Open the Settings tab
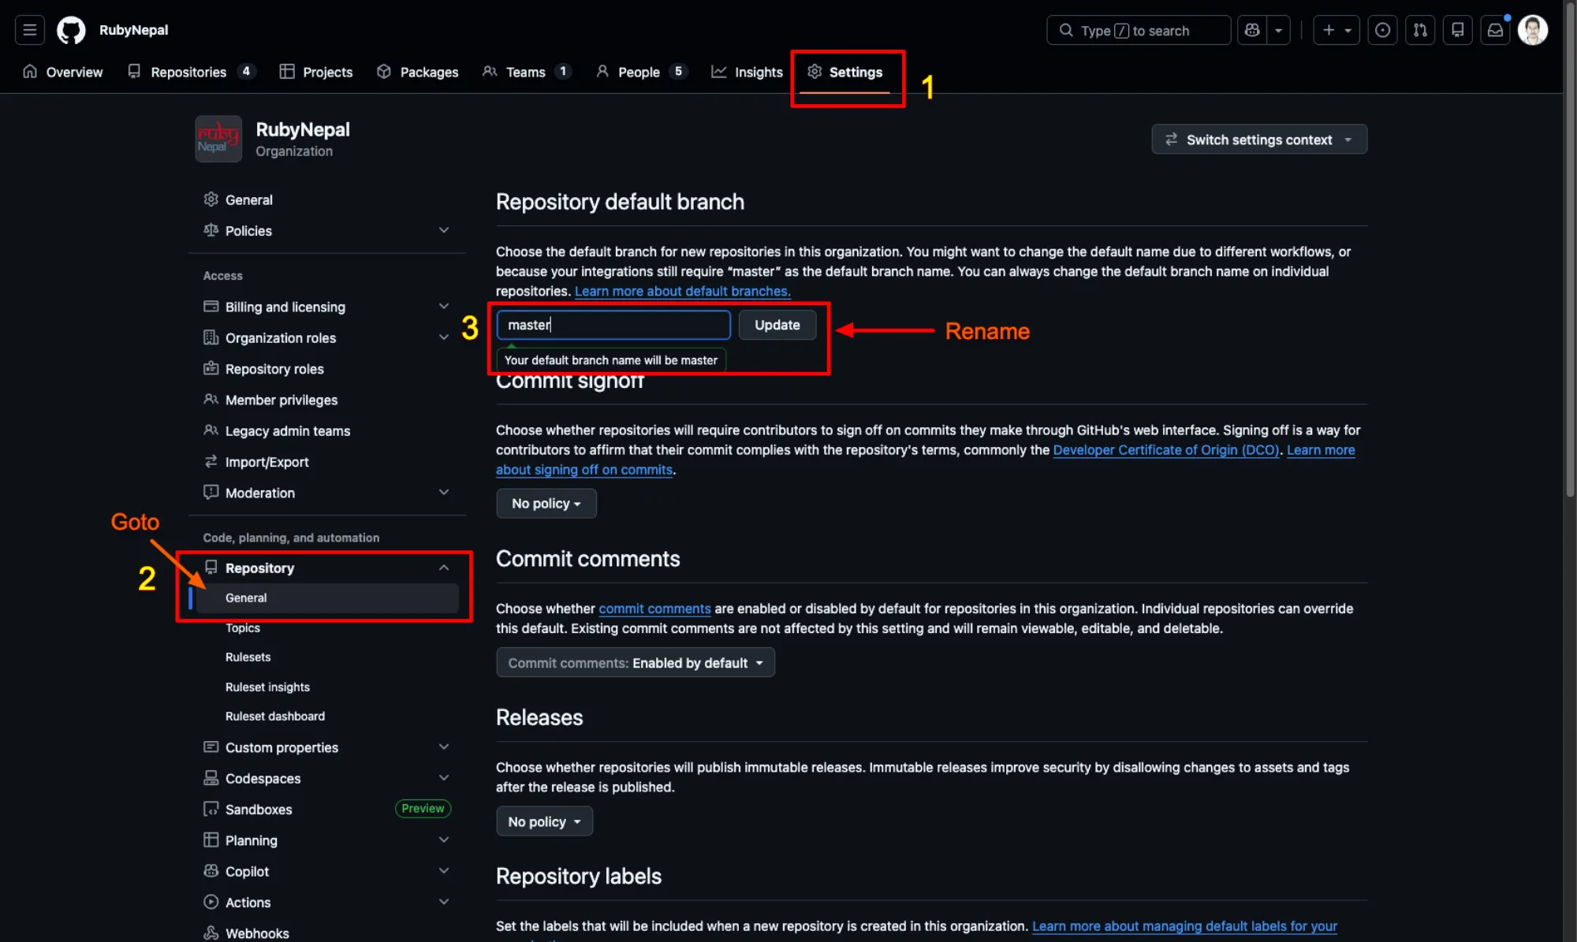This screenshot has height=942, width=1577. (x=844, y=72)
